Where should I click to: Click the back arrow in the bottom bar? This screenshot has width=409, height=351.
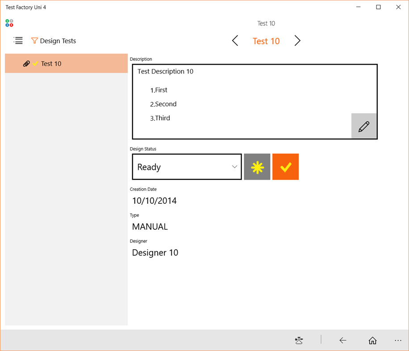point(343,340)
